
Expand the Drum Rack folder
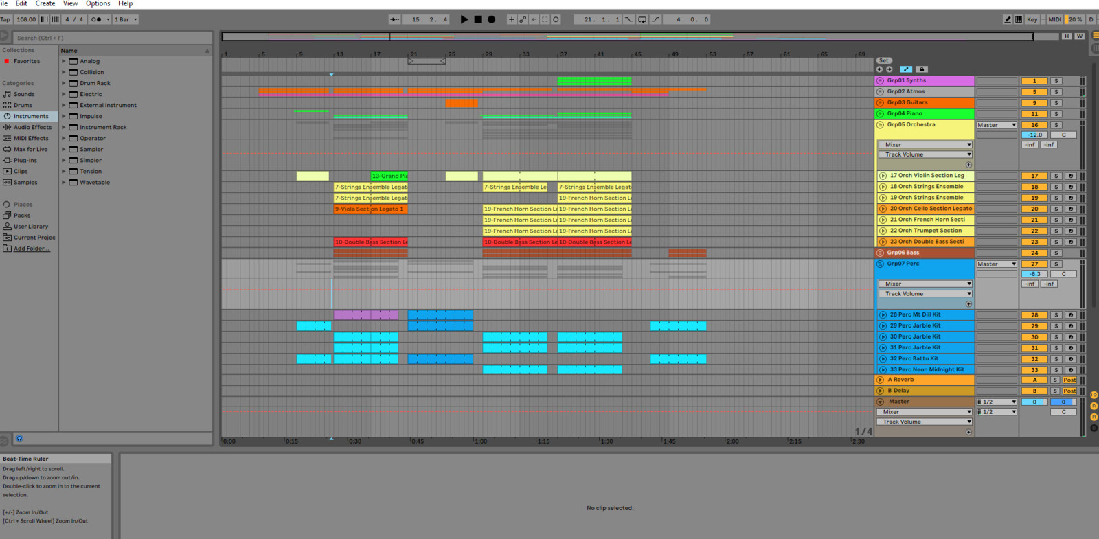[x=64, y=83]
